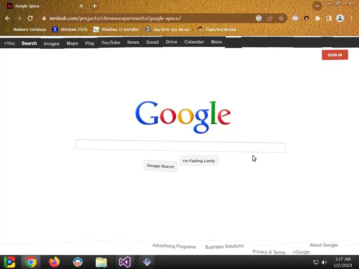359x269 pixels.
Task: Open the Chrome profile avatar
Action: 340,18
